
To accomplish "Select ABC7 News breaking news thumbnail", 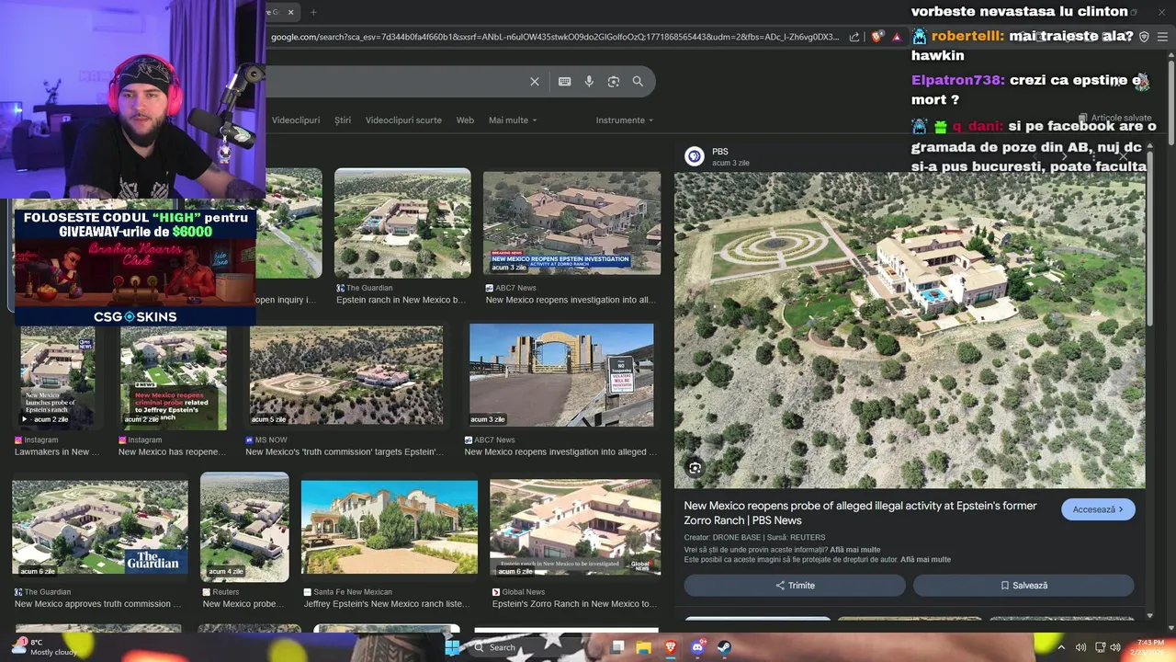I will point(571,223).
